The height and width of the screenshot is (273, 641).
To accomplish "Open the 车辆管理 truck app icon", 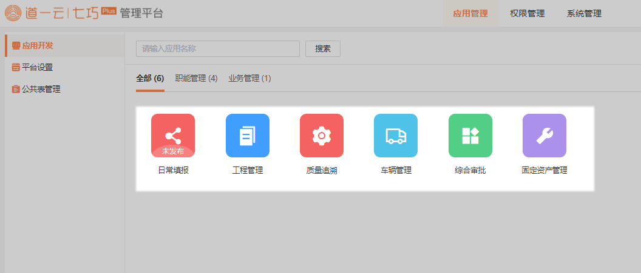I will coord(396,135).
